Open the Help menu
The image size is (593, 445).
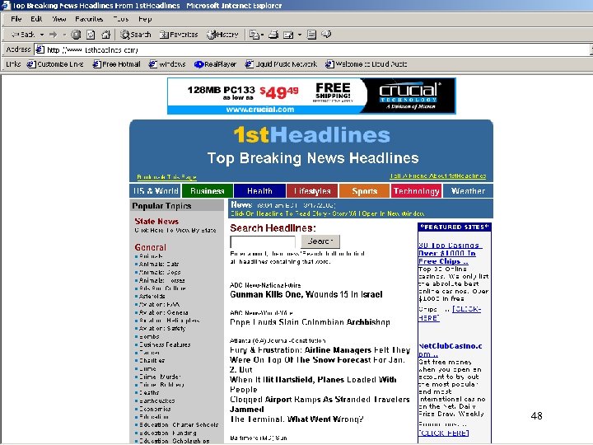[145, 19]
